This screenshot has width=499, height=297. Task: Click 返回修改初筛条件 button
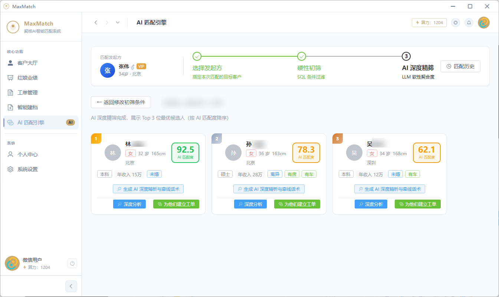click(121, 102)
